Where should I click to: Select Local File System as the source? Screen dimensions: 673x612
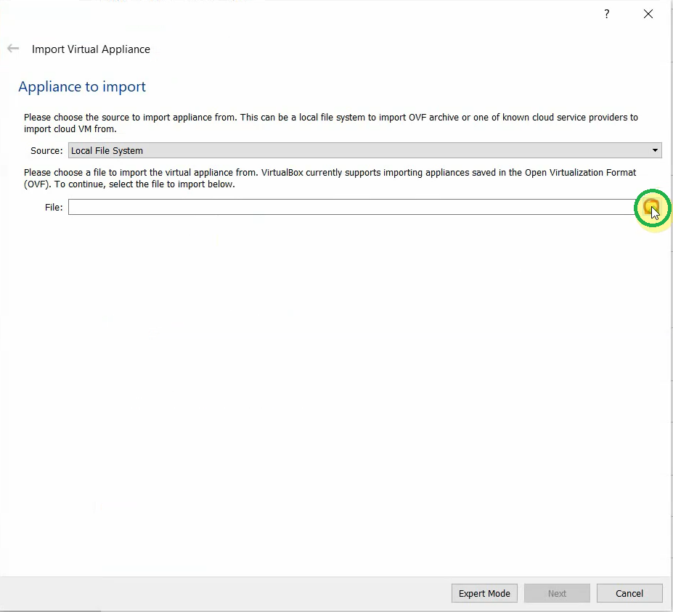point(290,150)
